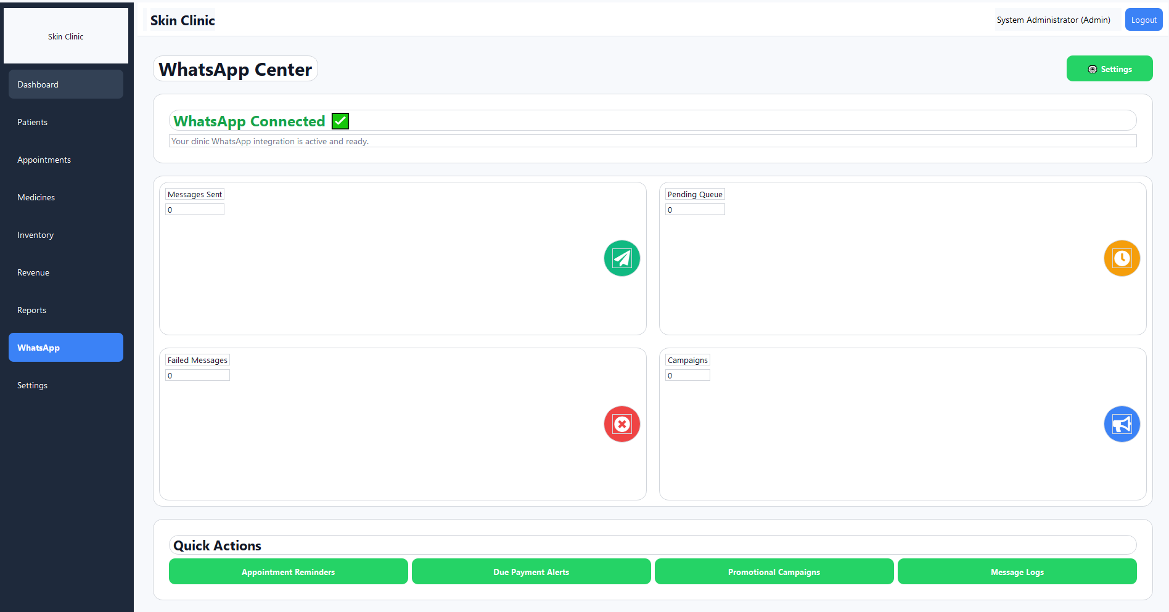The width and height of the screenshot is (1169, 612).
Task: Click the System Administrator (Admin) label
Action: (1054, 20)
